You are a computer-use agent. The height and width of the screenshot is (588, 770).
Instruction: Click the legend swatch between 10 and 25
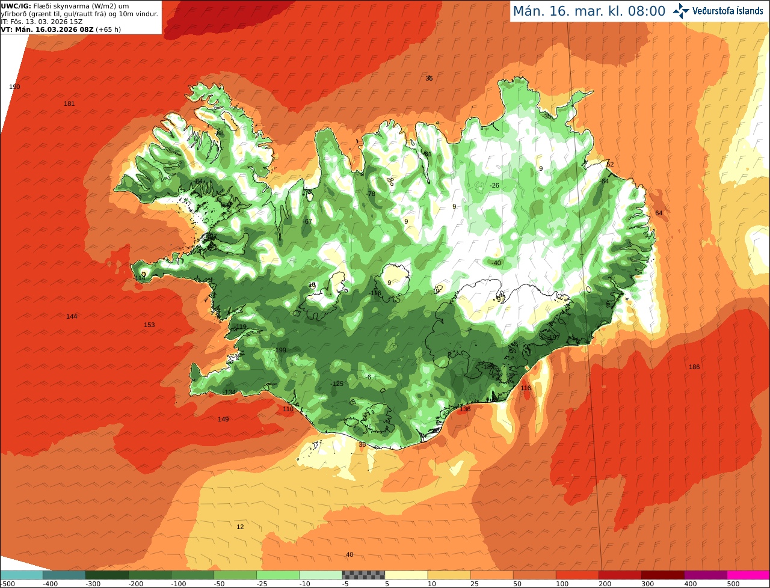click(449, 574)
